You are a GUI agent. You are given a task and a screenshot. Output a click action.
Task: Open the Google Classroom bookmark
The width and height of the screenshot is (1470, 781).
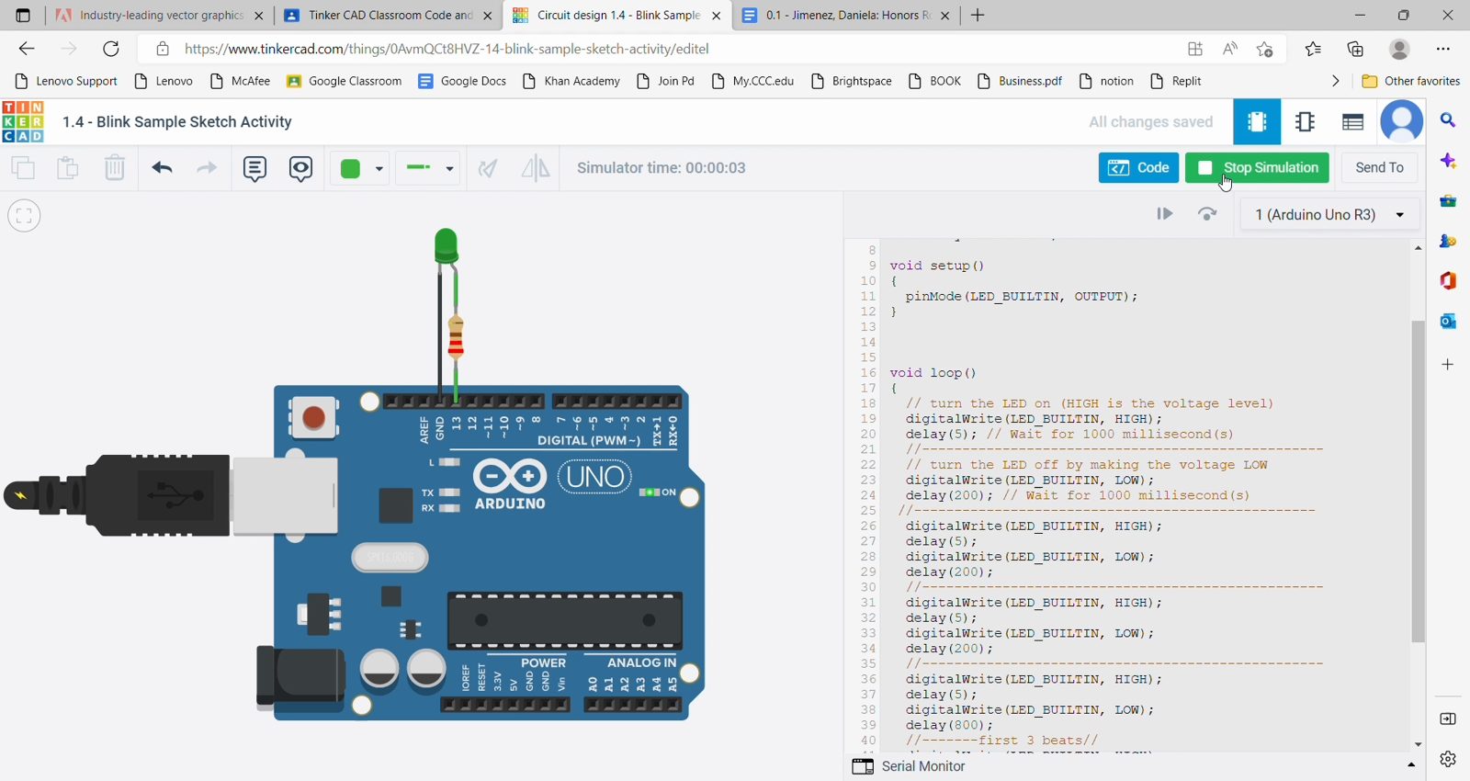[x=345, y=81]
